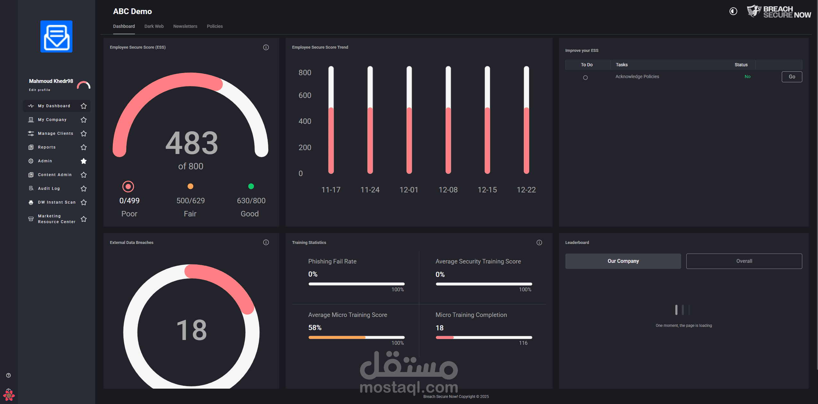Open Manage Clients from the sidebar

(55, 133)
